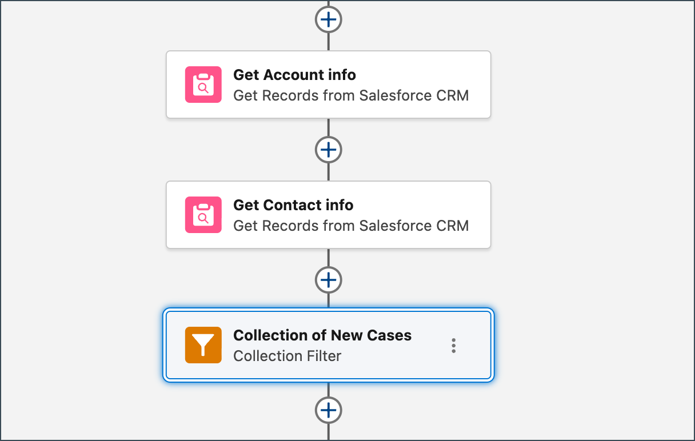695x441 pixels.
Task: Add element above Get Account info node
Action: tap(328, 19)
